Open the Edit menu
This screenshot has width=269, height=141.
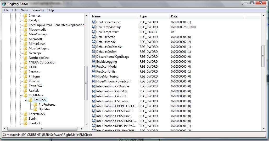15,10
